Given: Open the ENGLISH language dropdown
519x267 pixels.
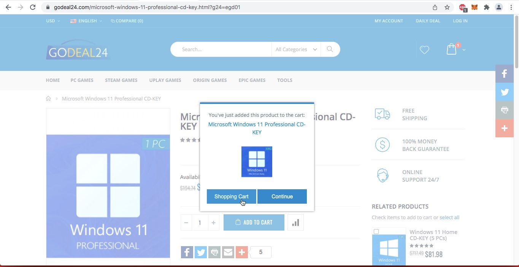Looking at the screenshot, I should pyautogui.click(x=86, y=21).
